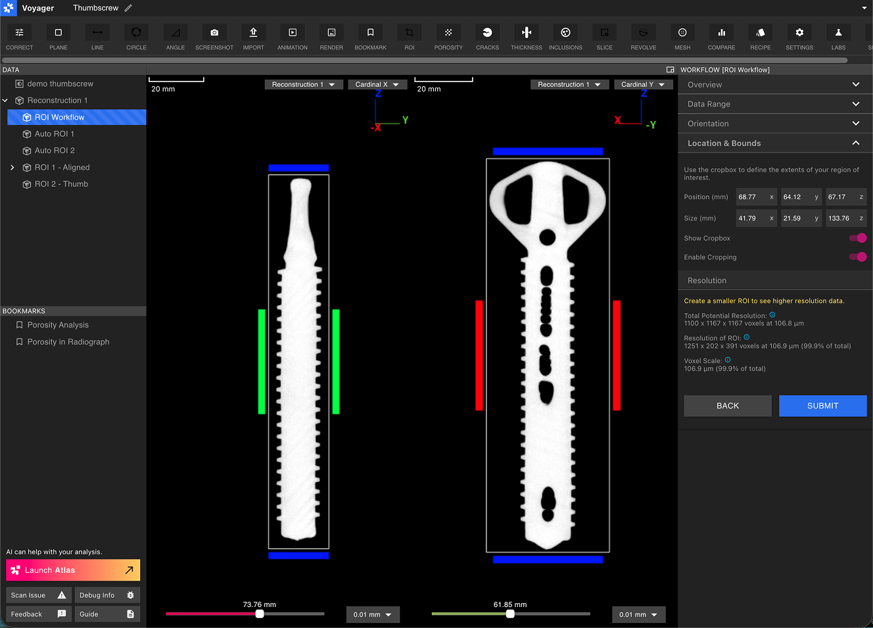Show info for Voxel Scale
This screenshot has height=628, width=873.
728,360
